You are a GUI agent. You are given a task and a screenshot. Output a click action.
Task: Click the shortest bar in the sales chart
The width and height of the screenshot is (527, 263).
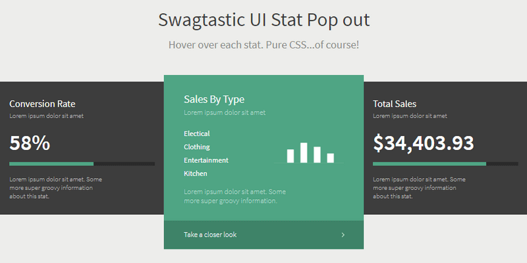(331, 158)
